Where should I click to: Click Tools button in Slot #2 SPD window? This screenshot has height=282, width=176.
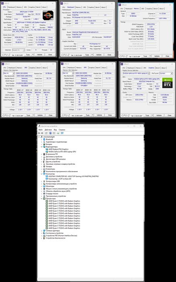88,115
